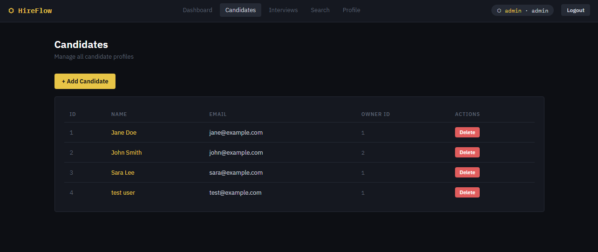Open Jane Doe's candidate profile link
Image resolution: width=598 pixels, height=252 pixels.
(124, 133)
